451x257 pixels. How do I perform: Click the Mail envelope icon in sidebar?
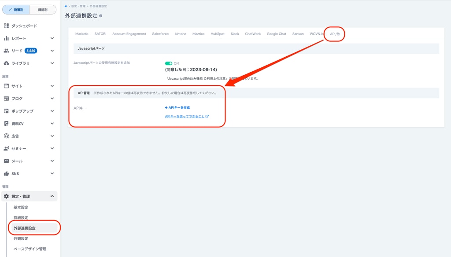pos(6,161)
